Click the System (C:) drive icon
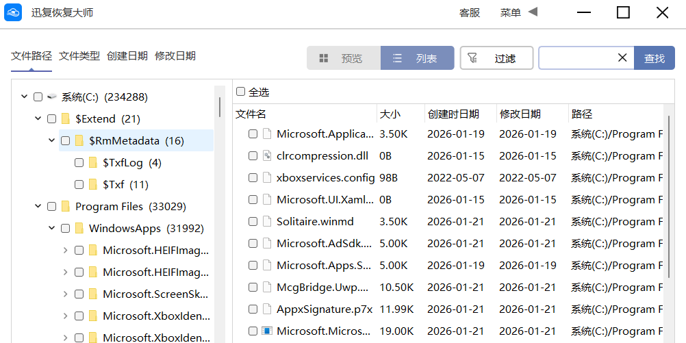Image resolution: width=686 pixels, height=343 pixels. click(52, 97)
